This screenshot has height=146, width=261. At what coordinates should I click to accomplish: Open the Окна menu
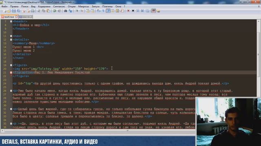pos(118,6)
